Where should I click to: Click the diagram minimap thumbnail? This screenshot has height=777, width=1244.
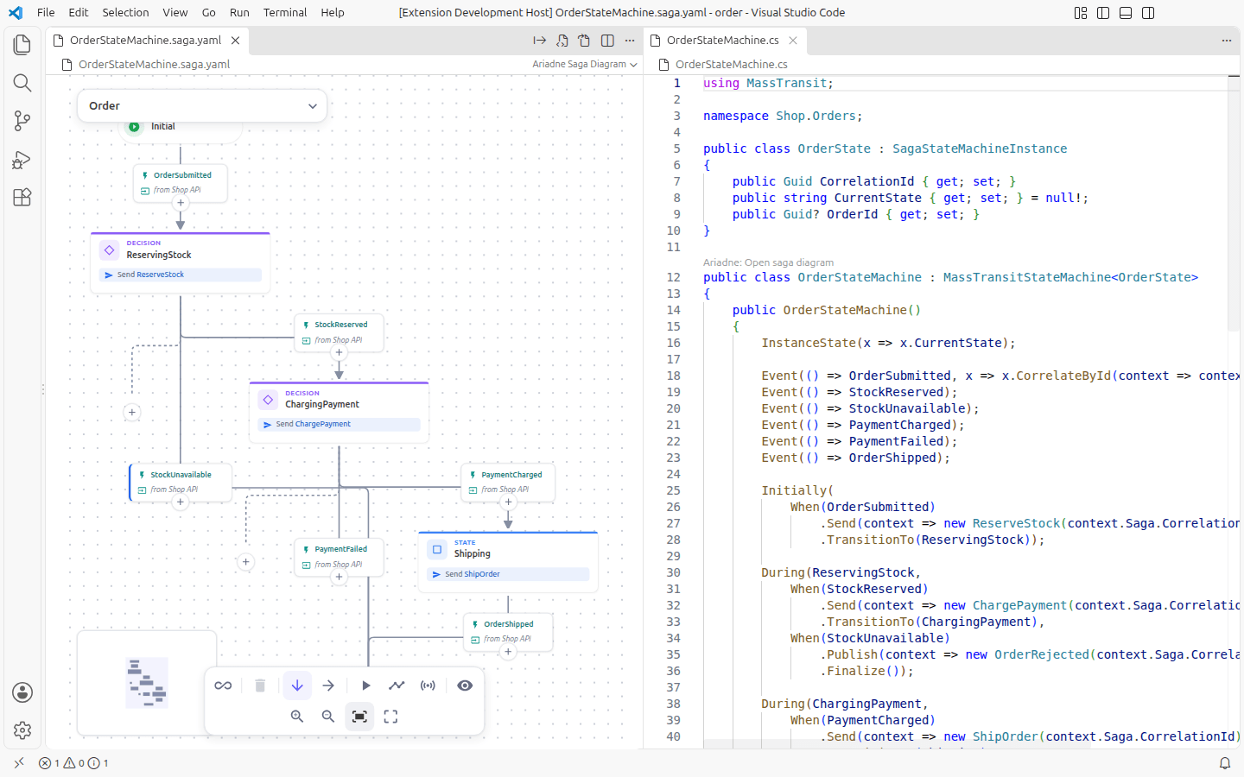(x=147, y=682)
